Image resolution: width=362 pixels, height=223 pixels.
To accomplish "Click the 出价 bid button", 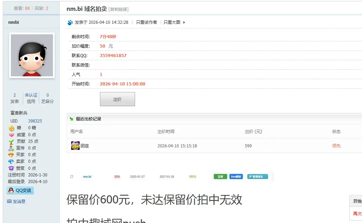I will 117,99.
